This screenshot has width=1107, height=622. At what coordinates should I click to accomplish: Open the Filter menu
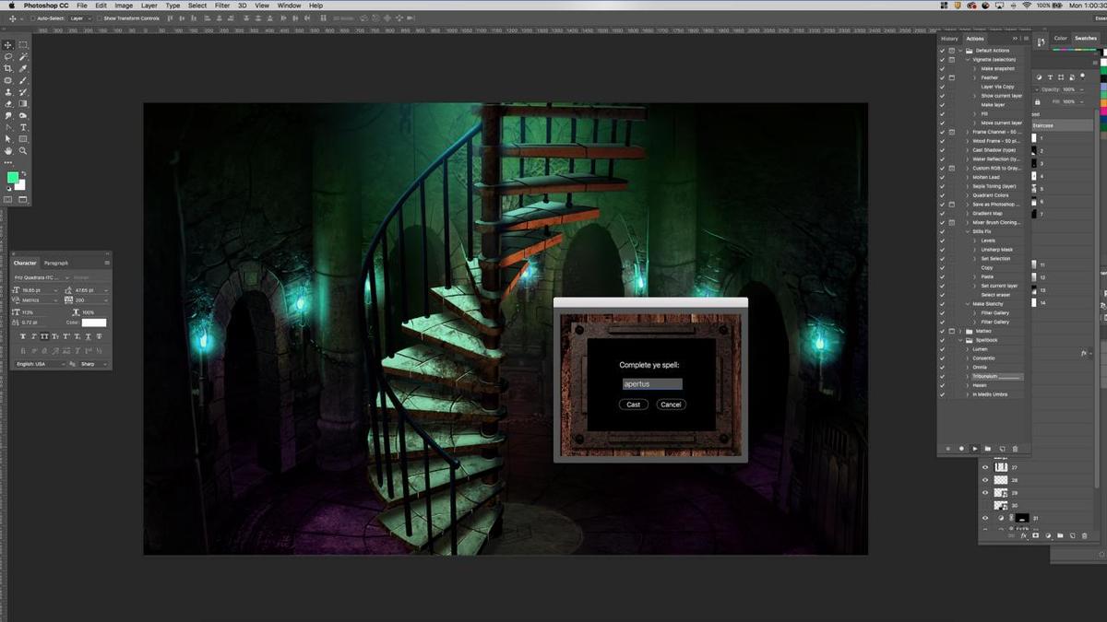pyautogui.click(x=222, y=6)
